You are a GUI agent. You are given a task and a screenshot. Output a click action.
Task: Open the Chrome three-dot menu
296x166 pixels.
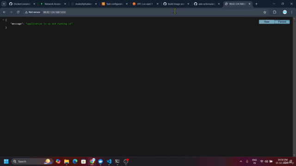(292, 12)
